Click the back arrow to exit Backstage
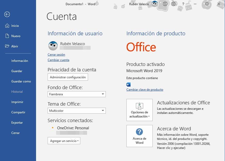Screen dimensions: 225x161 point(7,14)
